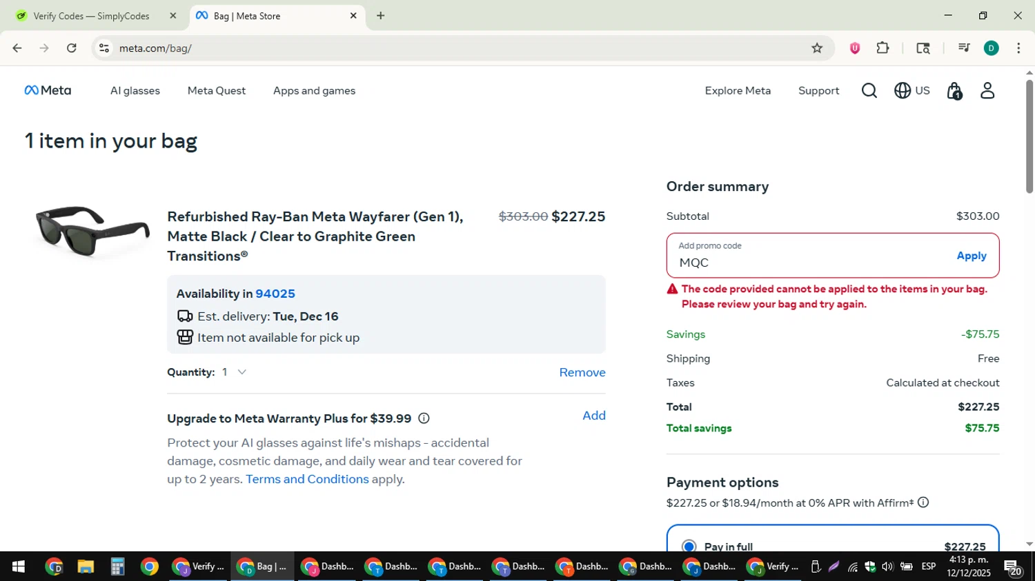Click the clock showing 4:13 p. m.
The width and height of the screenshot is (1035, 581).
(969, 560)
